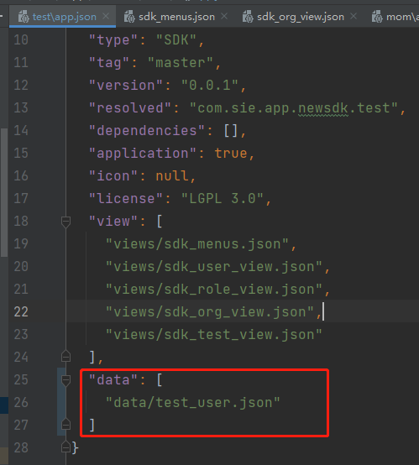This screenshot has height=465, width=419.
Task: Click line number 22 in the gutter
Action: 21,312
